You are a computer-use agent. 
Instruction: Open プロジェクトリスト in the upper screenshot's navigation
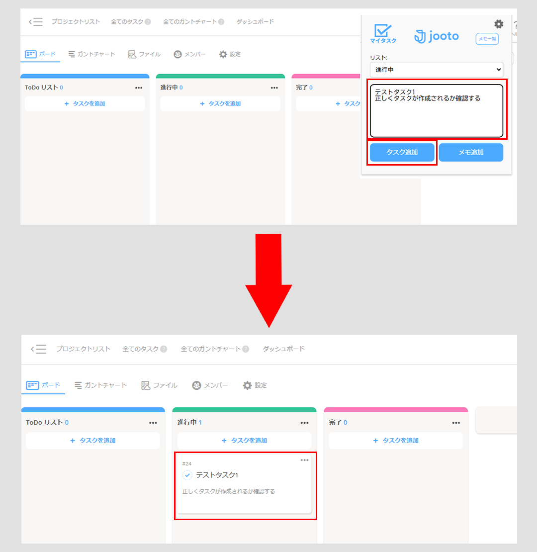tap(76, 22)
